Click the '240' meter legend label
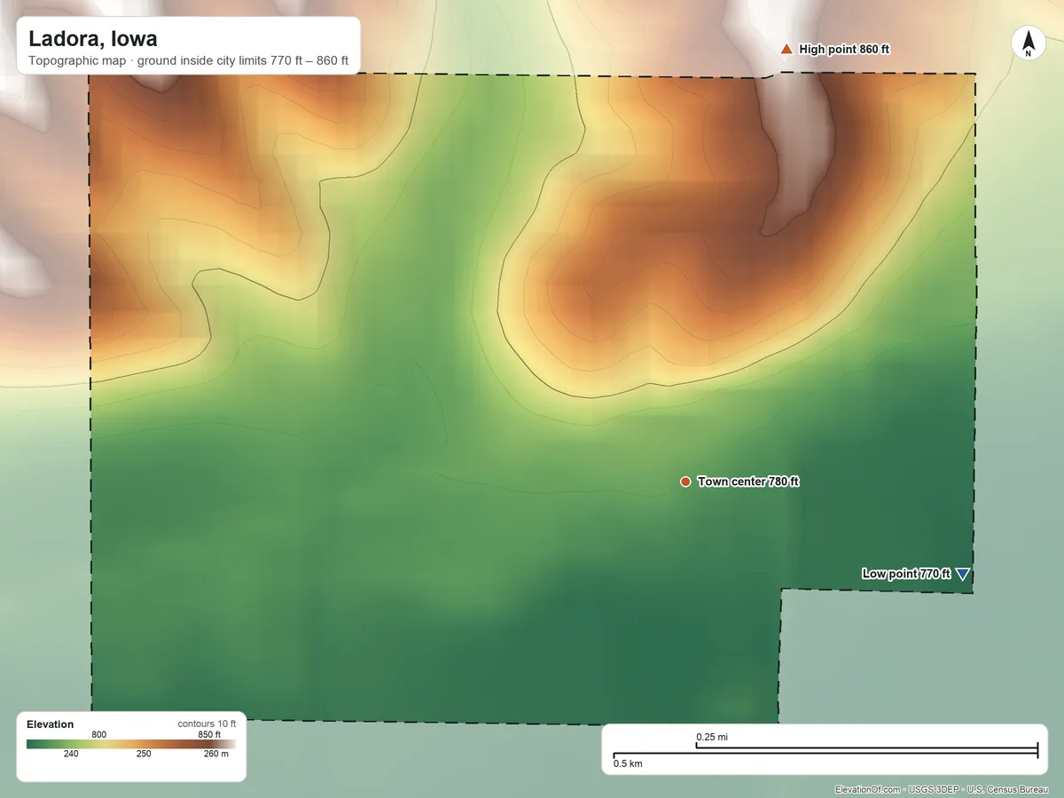This screenshot has height=798, width=1064. pos(71,755)
